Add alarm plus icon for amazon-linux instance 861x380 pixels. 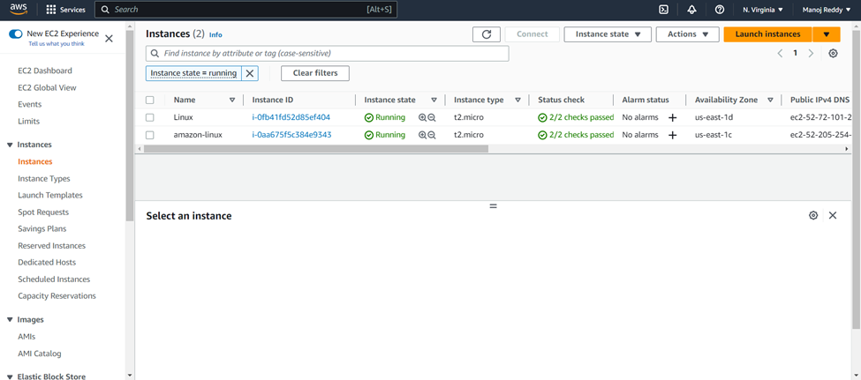coord(672,135)
